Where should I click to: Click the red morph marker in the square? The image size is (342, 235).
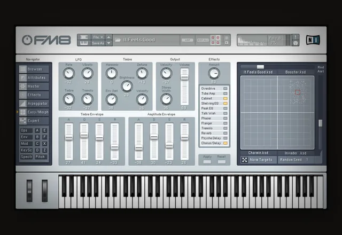(x=298, y=92)
